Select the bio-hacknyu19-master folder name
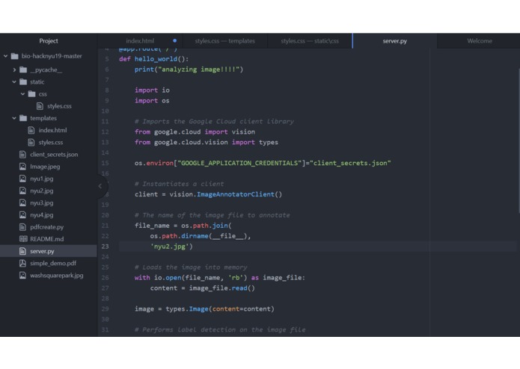Image resolution: width=520 pixels, height=369 pixels. coord(52,56)
